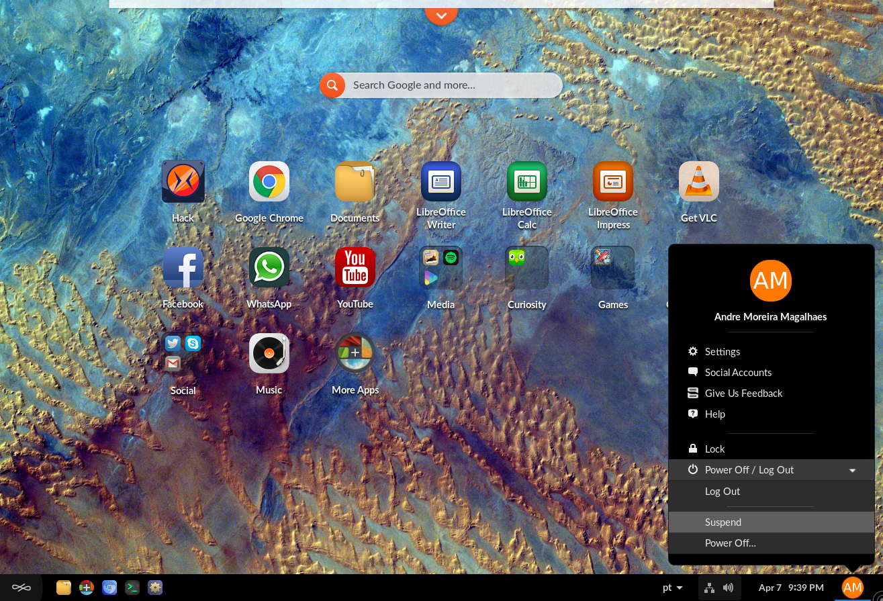Viewport: 883px width, 601px height.
Task: Open the Hack app
Action: coord(183,181)
